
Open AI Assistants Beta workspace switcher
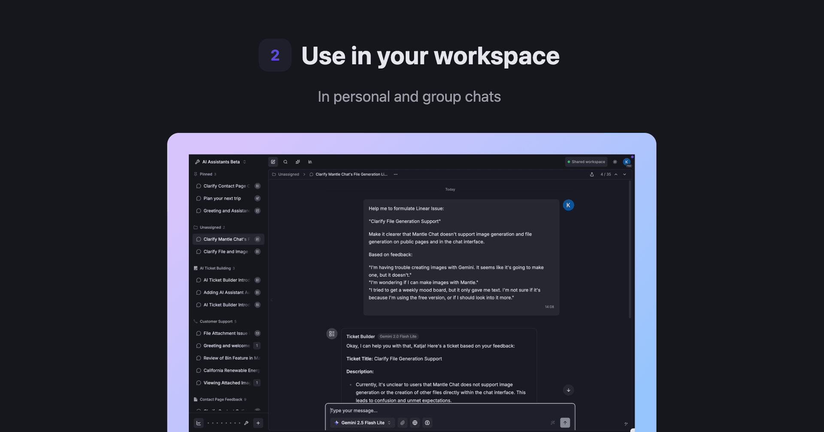coord(221,162)
